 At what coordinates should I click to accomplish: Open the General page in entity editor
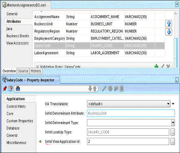point(12,14)
